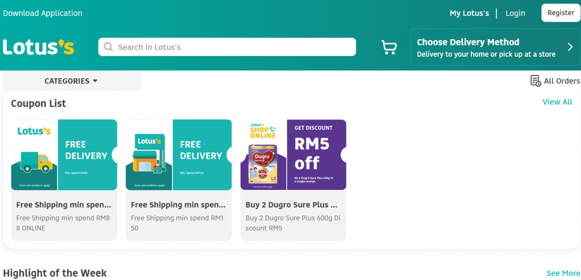
Task: Click Download Application link
Action: coord(43,14)
